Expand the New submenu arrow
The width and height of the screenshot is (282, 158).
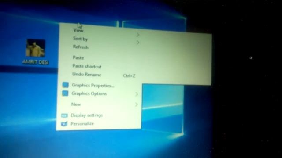pyautogui.click(x=136, y=104)
